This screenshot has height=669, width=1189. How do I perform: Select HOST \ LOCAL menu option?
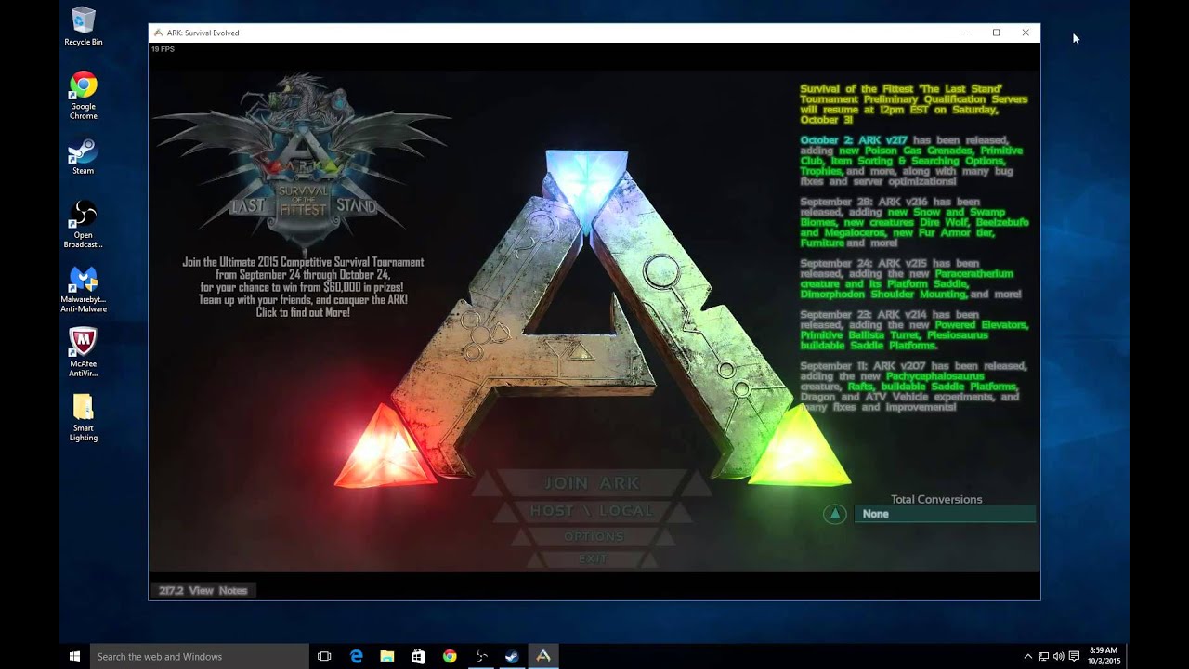pyautogui.click(x=592, y=511)
